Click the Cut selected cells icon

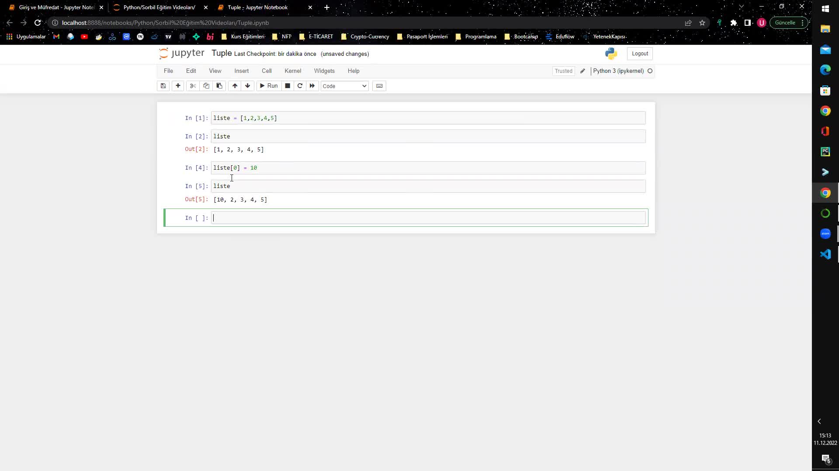click(192, 85)
